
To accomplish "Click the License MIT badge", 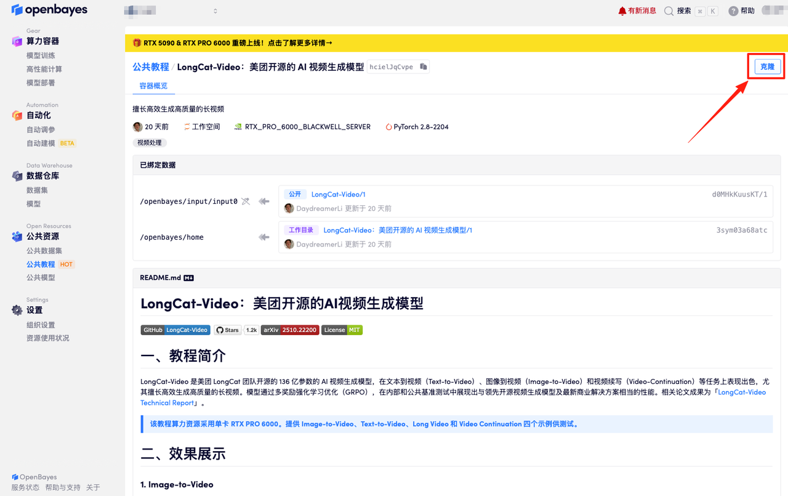I will tap(342, 330).
